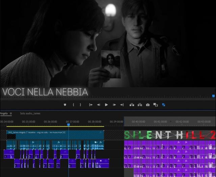This screenshot has width=216, height=177.
Task: Step back one frame
Action: (x=99, y=105)
